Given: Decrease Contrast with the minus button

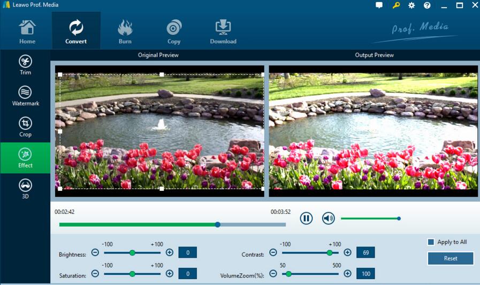Looking at the screenshot, I should pyautogui.click(x=273, y=252).
